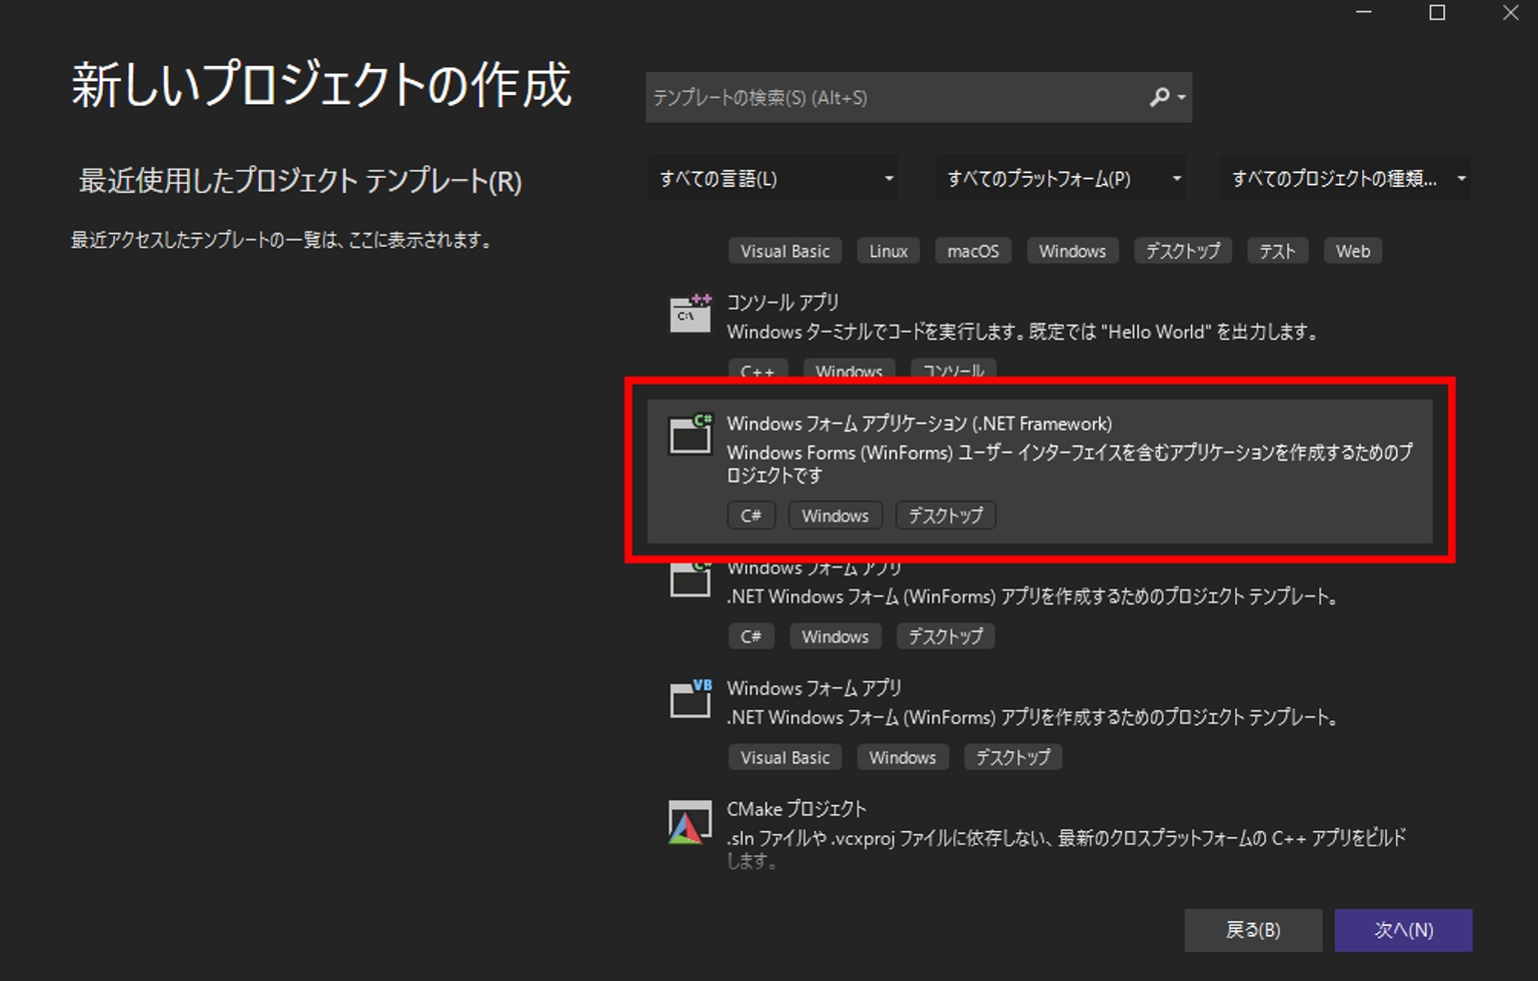This screenshot has width=1538, height=981.
Task: Click the C# tag of .NET Framework template
Action: tap(751, 515)
